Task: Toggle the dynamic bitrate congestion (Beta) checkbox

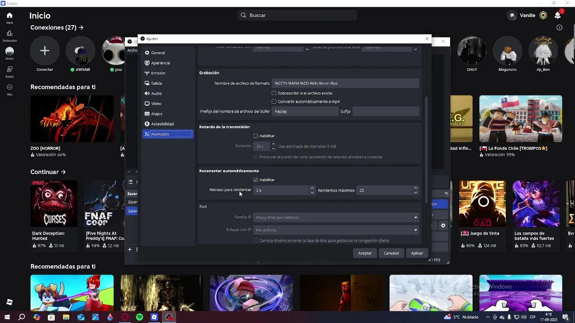Action: tap(256, 241)
